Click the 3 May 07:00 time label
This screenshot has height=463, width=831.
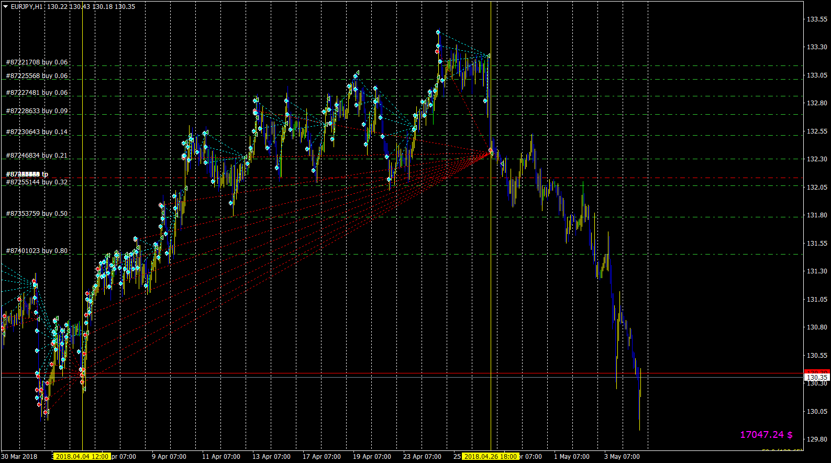tap(622, 457)
